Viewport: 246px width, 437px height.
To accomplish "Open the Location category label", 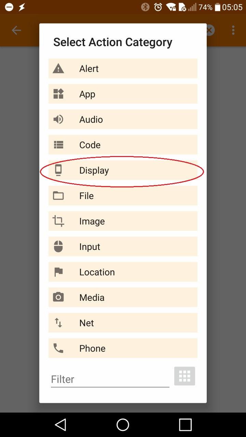I will 97,272.
